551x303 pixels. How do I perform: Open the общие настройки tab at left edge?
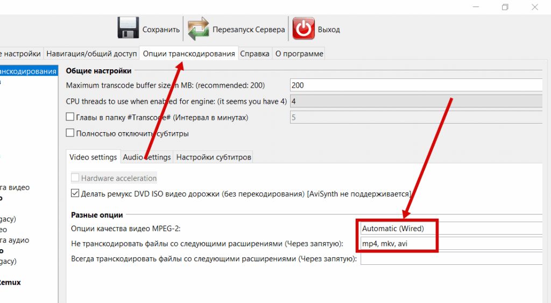tap(21, 54)
